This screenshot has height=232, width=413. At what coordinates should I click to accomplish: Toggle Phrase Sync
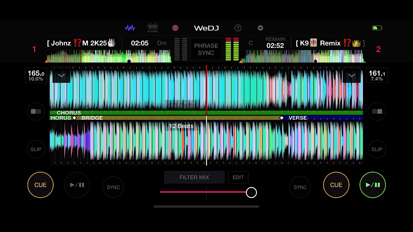point(206,49)
